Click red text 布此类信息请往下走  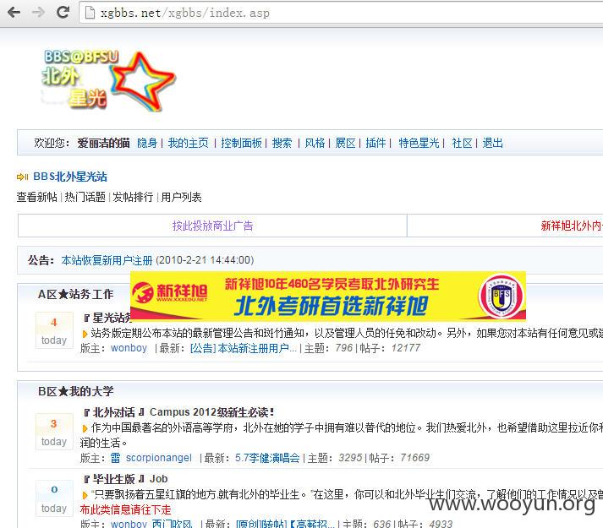pyautogui.click(x=125, y=509)
